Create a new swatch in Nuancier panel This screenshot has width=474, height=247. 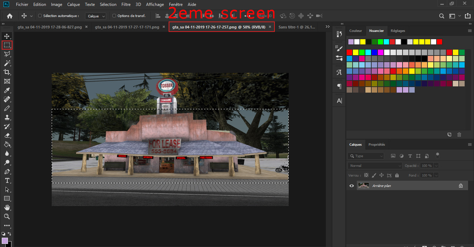[x=449, y=135]
